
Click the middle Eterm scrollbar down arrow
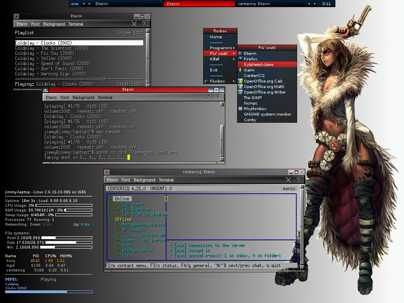click(x=222, y=159)
